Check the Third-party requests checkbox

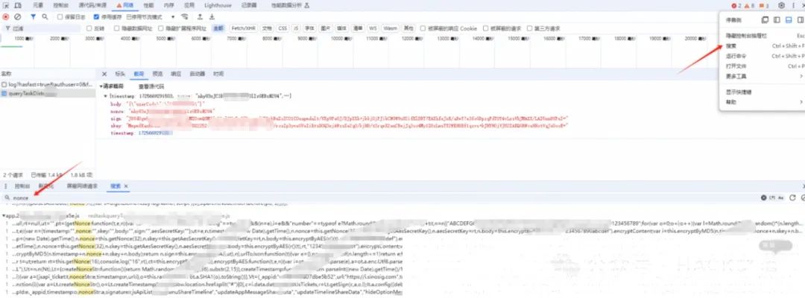coord(530,28)
